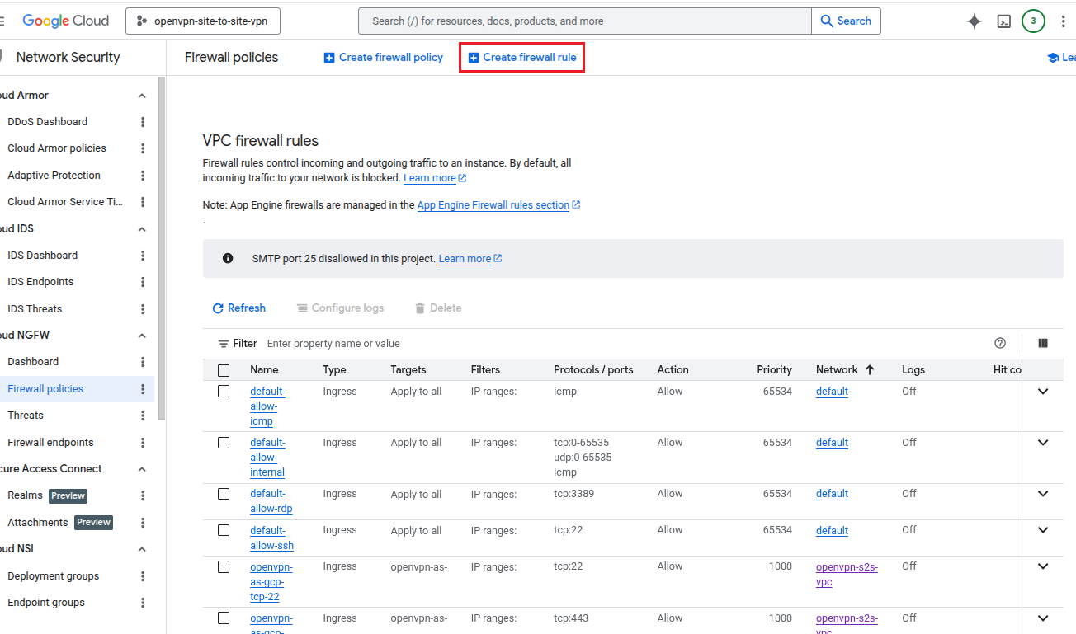Go to IDS Endpoints in sidebar
1076x634 pixels.
click(x=40, y=282)
